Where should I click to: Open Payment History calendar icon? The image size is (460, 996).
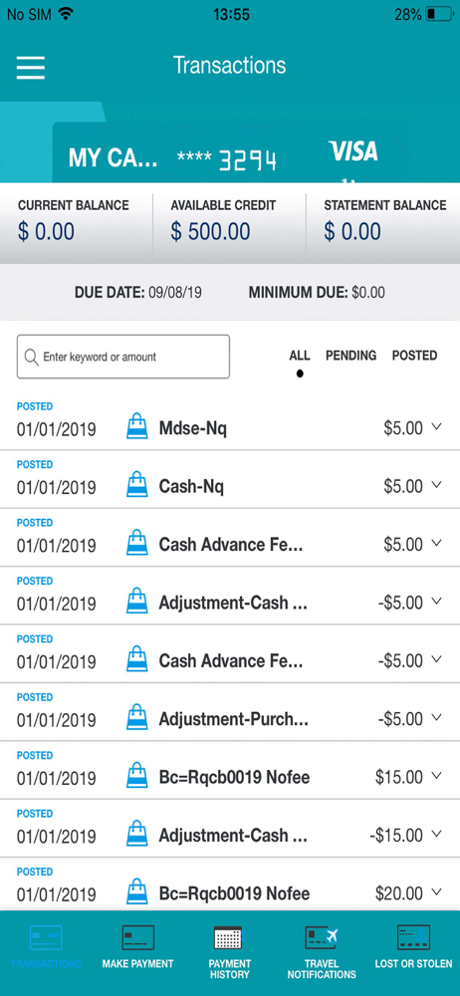tap(229, 937)
